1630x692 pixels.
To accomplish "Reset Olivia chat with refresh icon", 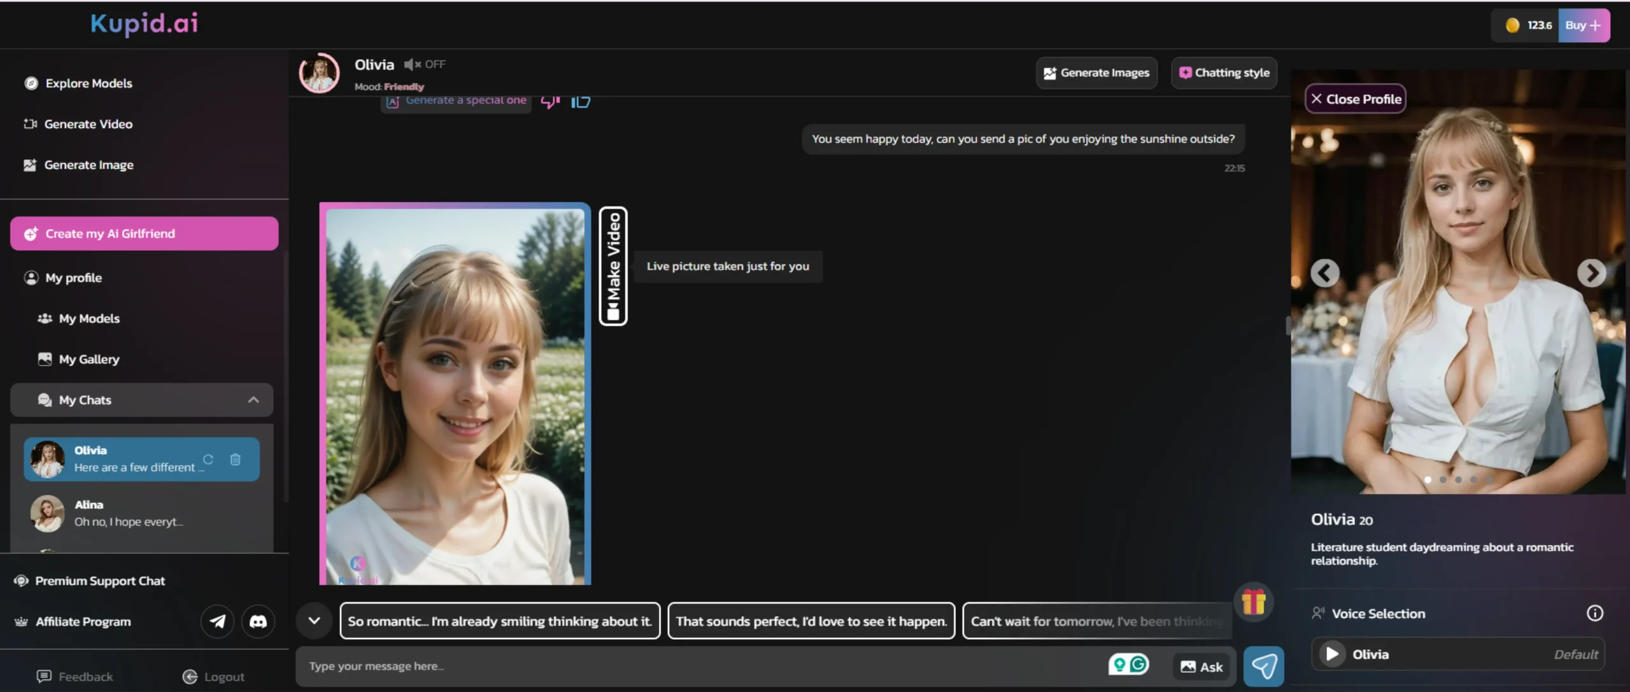I will pos(208,459).
